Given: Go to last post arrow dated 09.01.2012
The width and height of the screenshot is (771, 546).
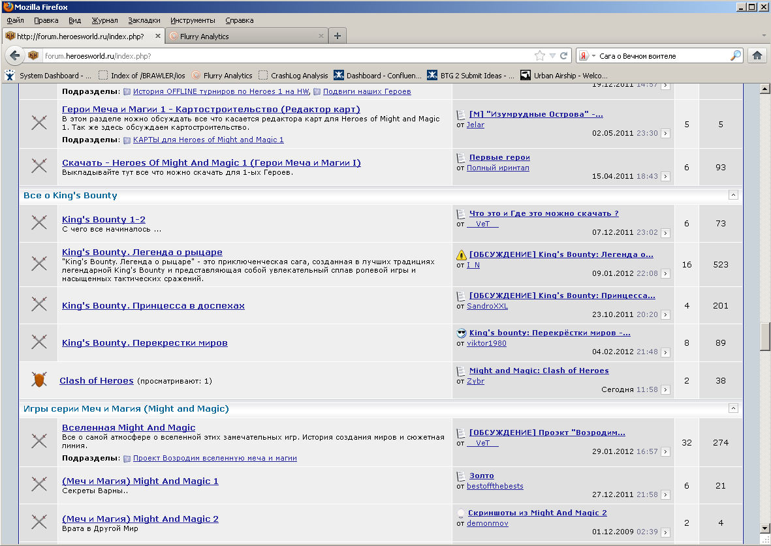Looking at the screenshot, I should [665, 274].
